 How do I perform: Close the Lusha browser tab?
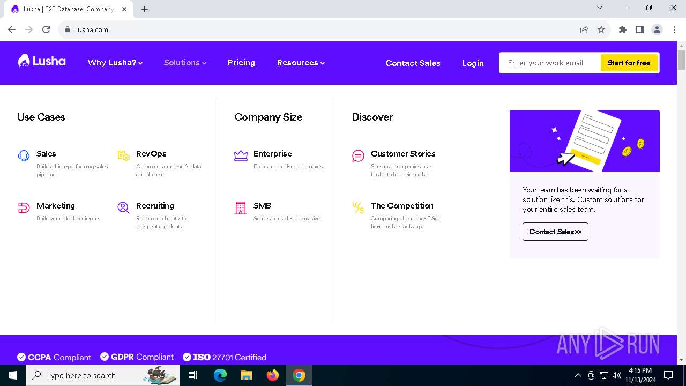click(124, 9)
